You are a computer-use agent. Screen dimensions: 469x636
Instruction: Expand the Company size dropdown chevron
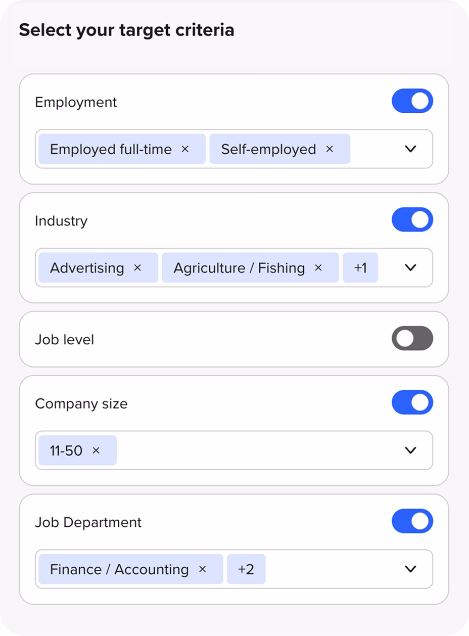[x=410, y=450]
